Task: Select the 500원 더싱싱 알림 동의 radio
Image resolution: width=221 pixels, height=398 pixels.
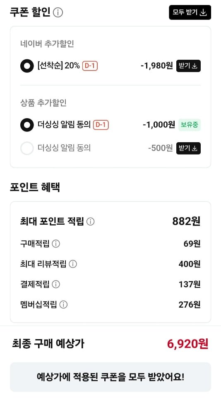Action: click(x=27, y=148)
